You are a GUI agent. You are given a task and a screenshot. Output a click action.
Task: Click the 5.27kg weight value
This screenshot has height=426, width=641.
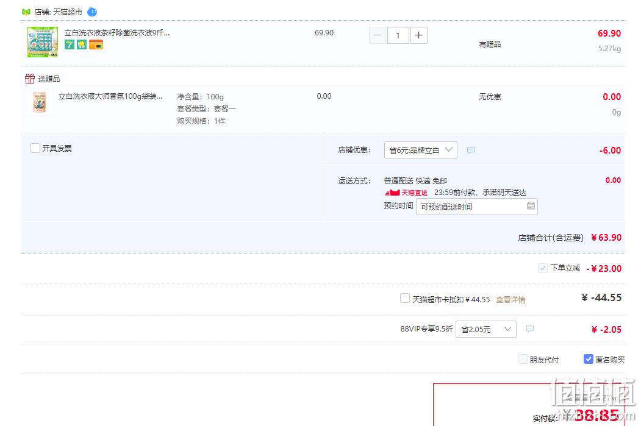[609, 49]
